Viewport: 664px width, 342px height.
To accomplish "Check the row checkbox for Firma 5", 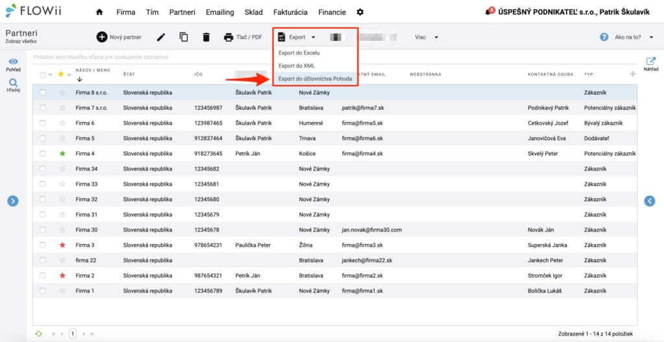I will click(42, 138).
